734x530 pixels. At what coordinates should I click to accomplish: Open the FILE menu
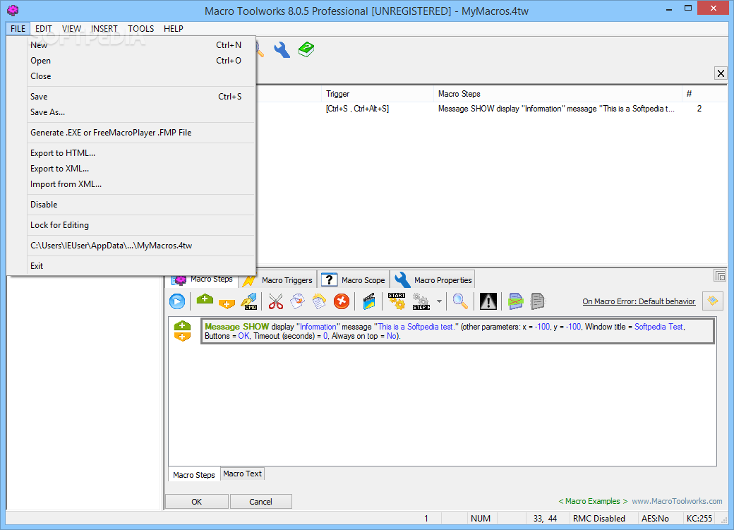[x=18, y=28]
